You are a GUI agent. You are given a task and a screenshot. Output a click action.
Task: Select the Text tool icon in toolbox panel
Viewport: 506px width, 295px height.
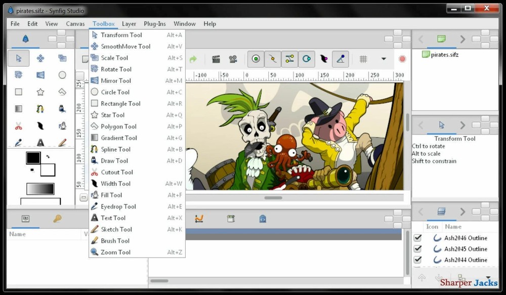click(x=40, y=142)
